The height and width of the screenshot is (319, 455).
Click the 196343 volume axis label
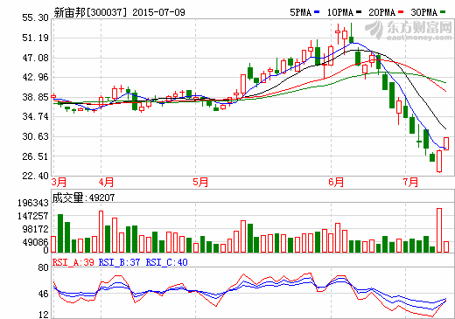[33, 203]
